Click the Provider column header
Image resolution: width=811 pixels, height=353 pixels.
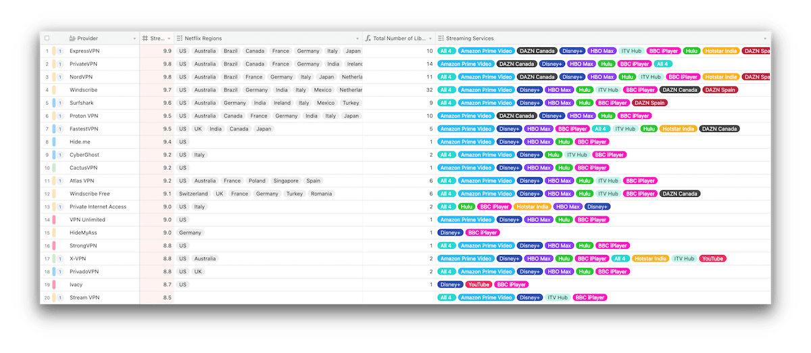[x=103, y=39]
